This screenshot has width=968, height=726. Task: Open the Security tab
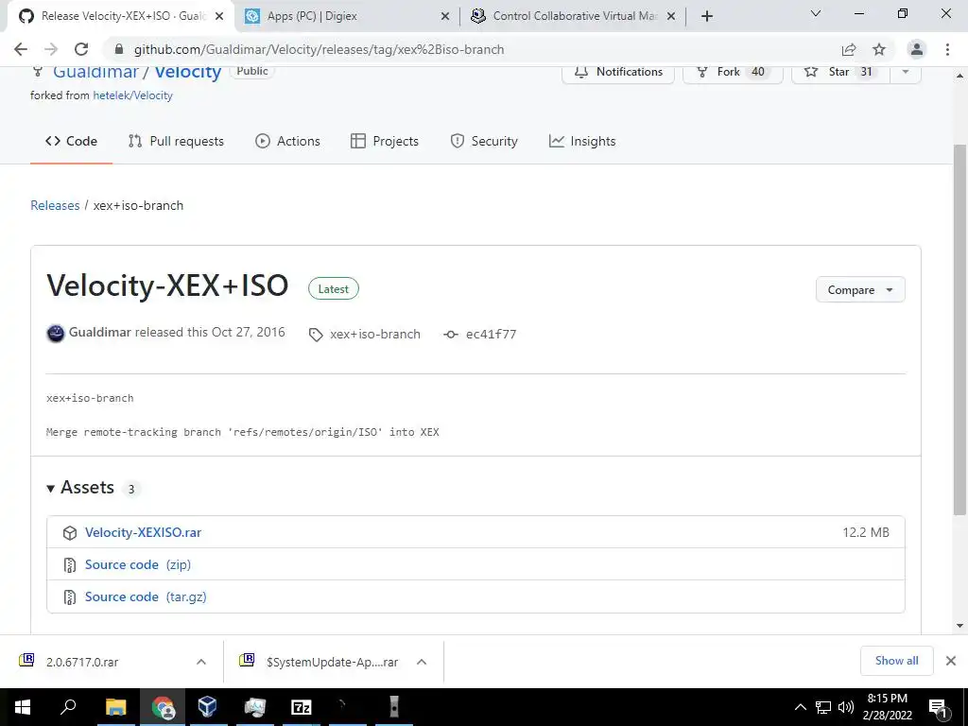[x=484, y=142]
